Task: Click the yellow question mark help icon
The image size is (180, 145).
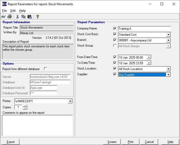Action: coord(37,17)
